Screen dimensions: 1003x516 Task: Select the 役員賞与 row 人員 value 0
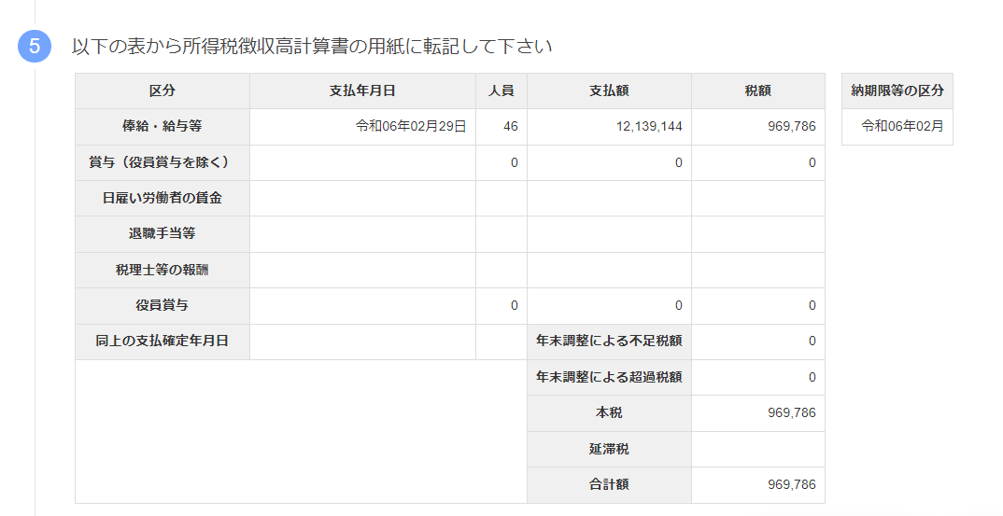coord(515,306)
